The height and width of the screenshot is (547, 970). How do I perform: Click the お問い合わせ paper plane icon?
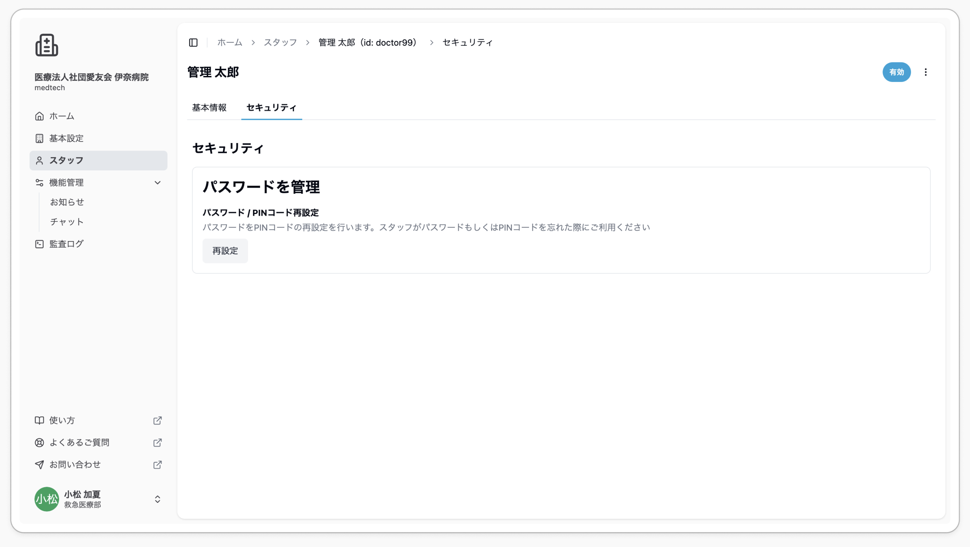coord(40,465)
